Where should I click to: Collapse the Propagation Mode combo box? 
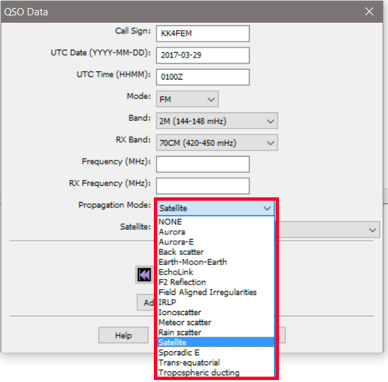[x=216, y=208]
